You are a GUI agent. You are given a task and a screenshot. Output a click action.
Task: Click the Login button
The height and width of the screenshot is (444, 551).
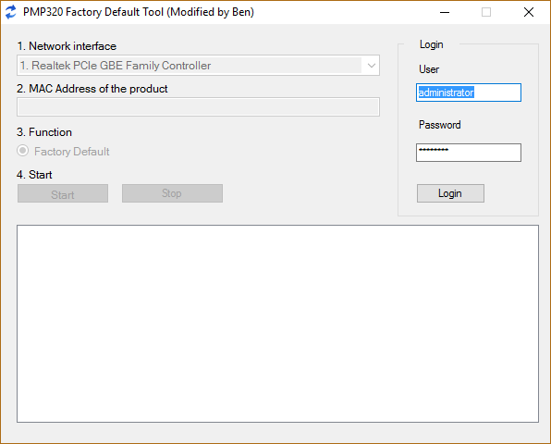[450, 193]
